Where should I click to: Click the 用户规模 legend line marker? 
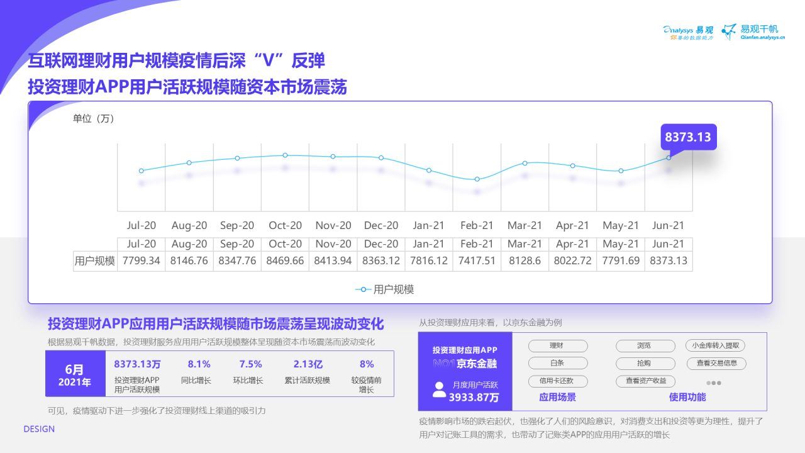pos(363,289)
